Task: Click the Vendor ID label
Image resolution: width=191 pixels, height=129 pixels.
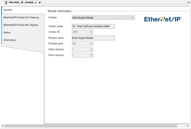Action: (54, 32)
